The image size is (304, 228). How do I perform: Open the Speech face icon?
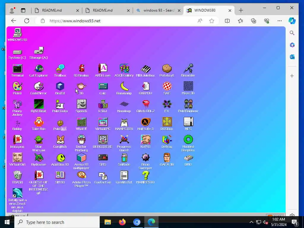[x=81, y=106]
